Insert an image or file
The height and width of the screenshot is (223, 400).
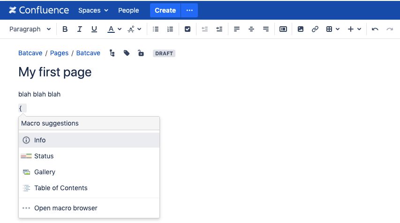click(301, 29)
